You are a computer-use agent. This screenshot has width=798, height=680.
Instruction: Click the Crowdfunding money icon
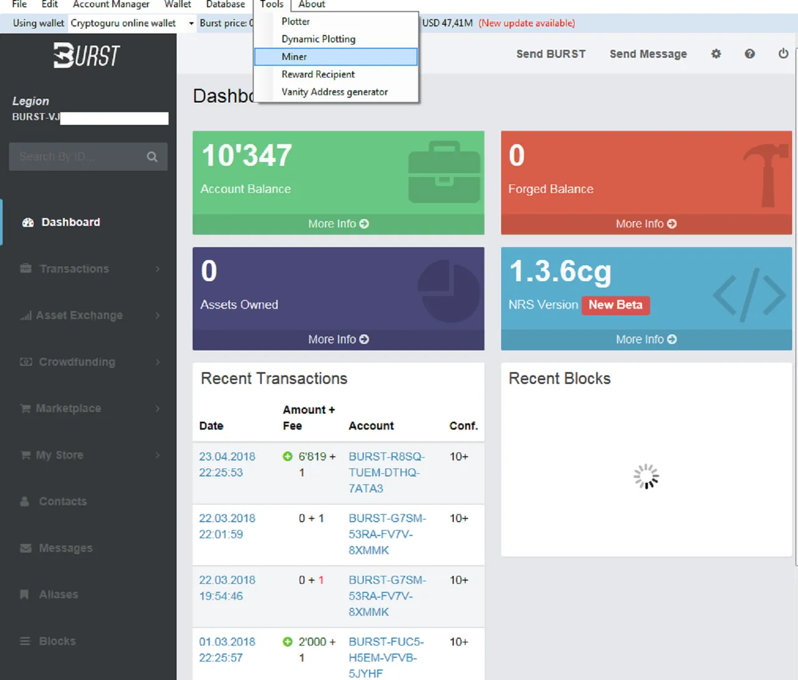[26, 362]
